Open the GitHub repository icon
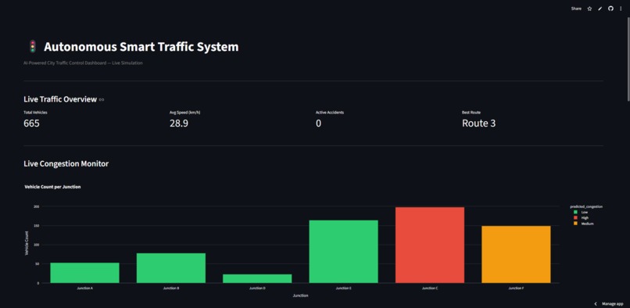Image resolution: width=630 pixels, height=308 pixels. [x=610, y=9]
